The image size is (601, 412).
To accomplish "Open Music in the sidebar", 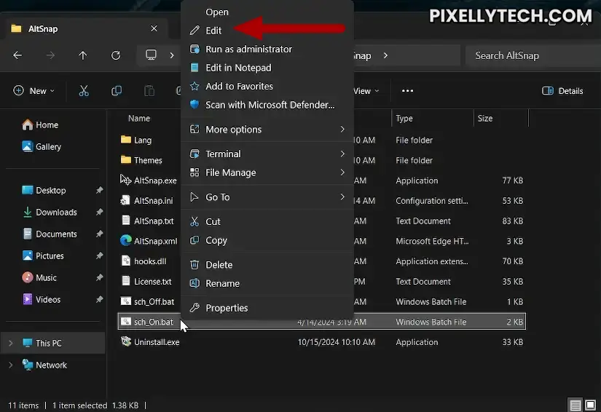I will 39,277.
